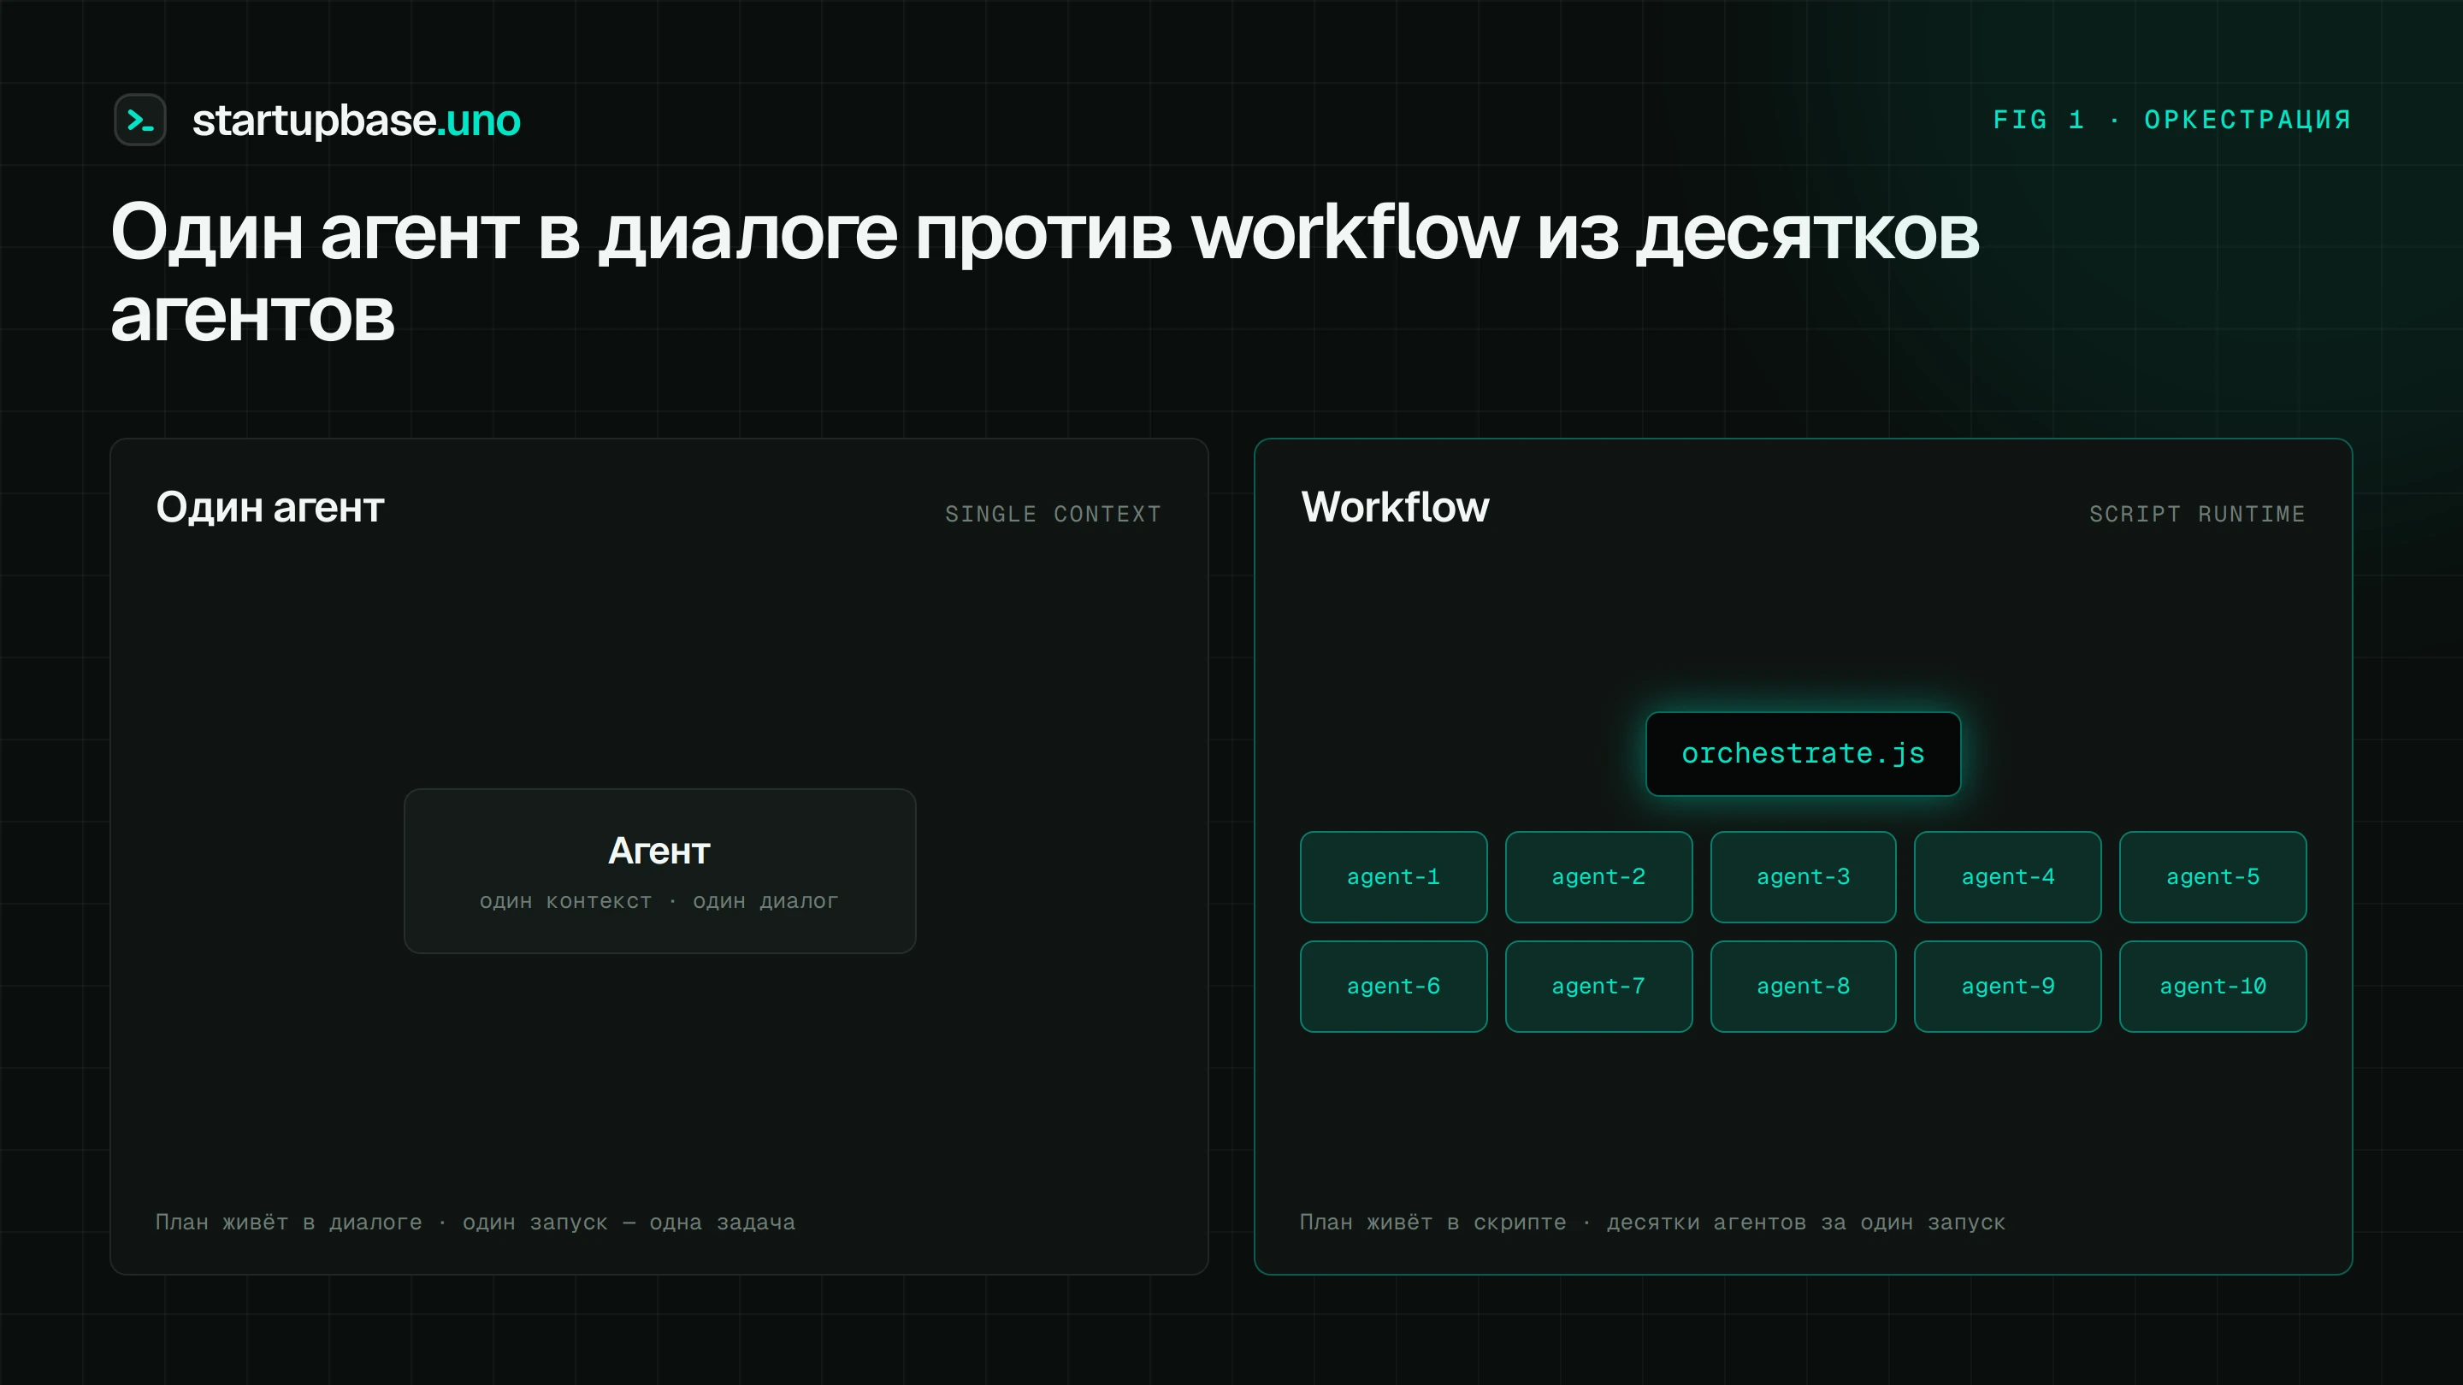The image size is (2463, 1385).
Task: Open the agent-7 box
Action: coord(1598,987)
